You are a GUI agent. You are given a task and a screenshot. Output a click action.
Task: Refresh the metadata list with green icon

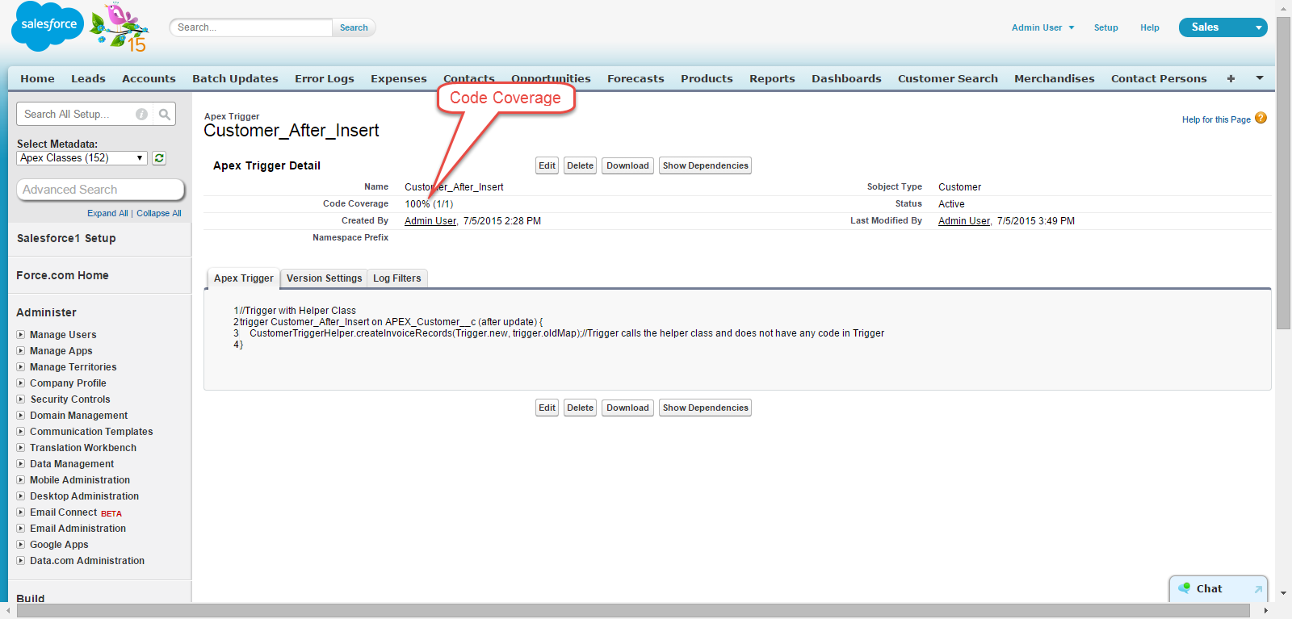pyautogui.click(x=159, y=158)
